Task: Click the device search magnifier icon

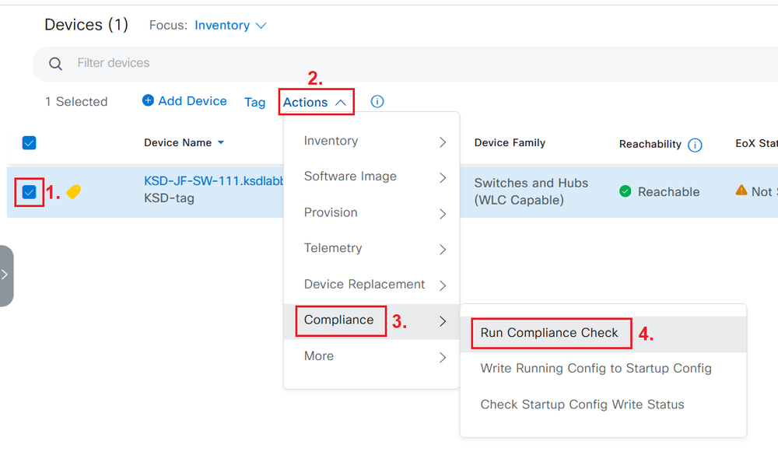Action: [55, 63]
